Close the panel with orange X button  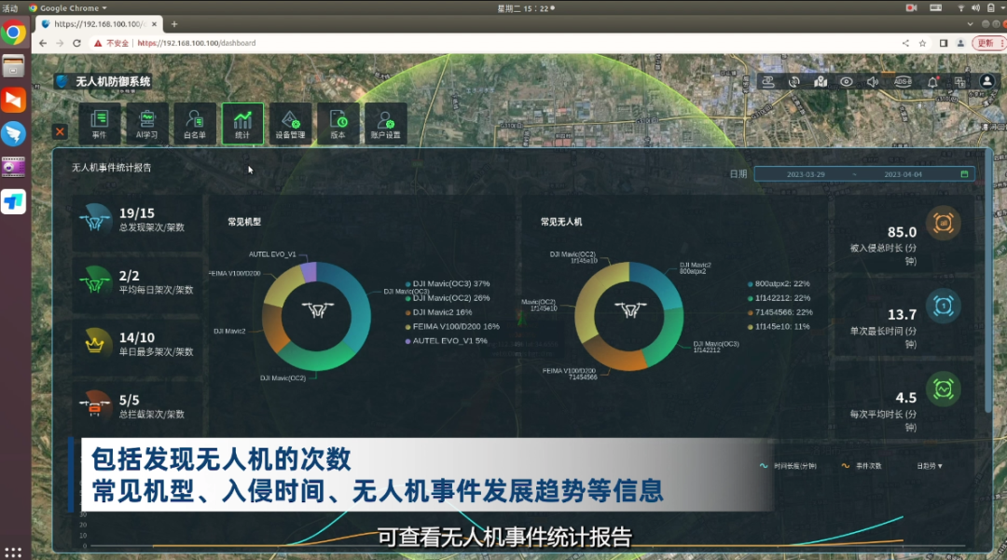click(60, 131)
